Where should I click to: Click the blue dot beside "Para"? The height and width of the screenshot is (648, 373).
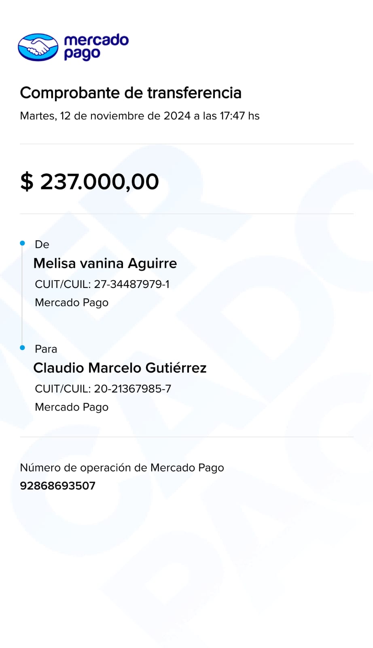[x=23, y=347]
